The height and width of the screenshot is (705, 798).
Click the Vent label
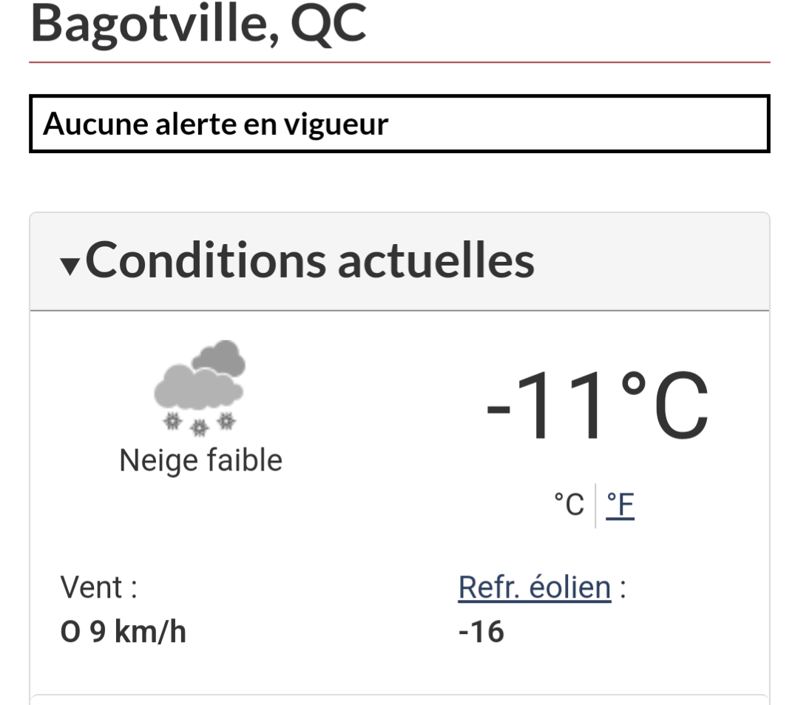pyautogui.click(x=98, y=588)
